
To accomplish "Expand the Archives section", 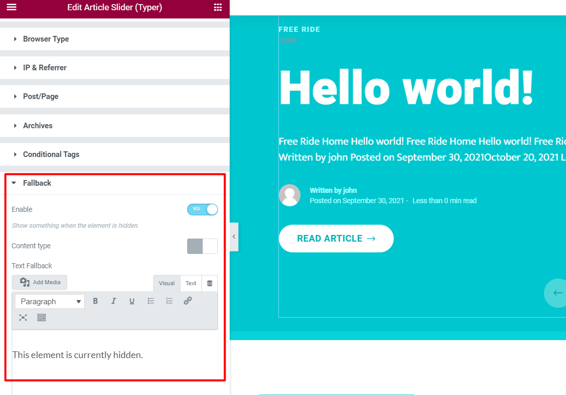I will pyautogui.click(x=115, y=126).
